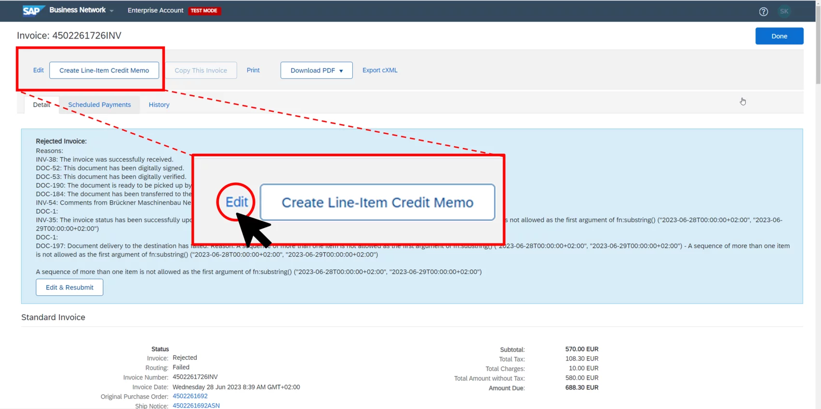Click Copy This Invoice button

[x=201, y=70]
